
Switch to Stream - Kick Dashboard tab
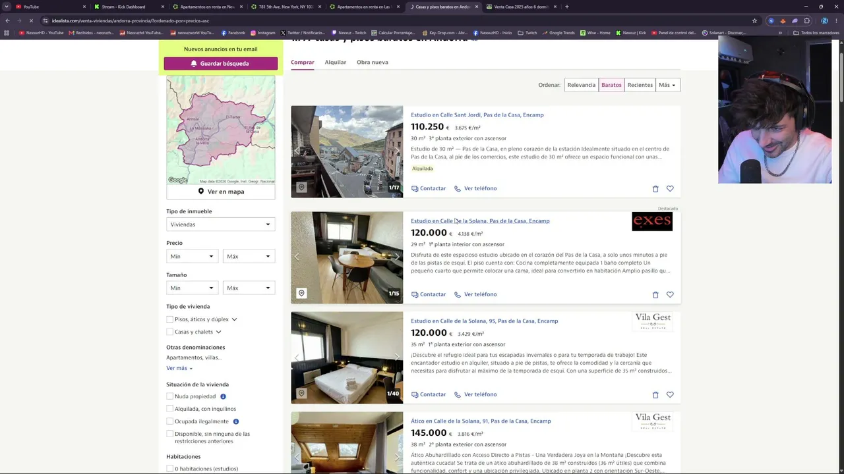129,7
